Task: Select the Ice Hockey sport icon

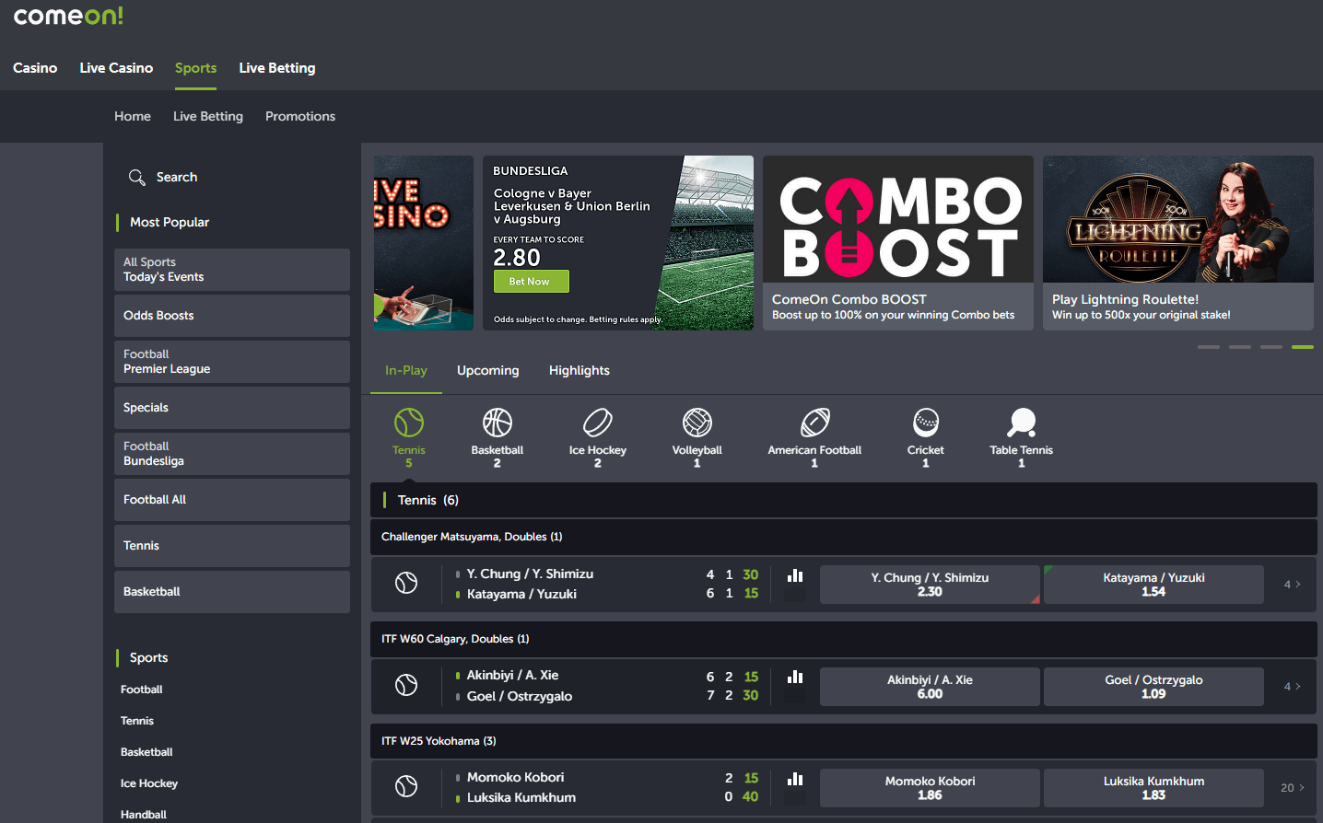Action: pyautogui.click(x=598, y=423)
